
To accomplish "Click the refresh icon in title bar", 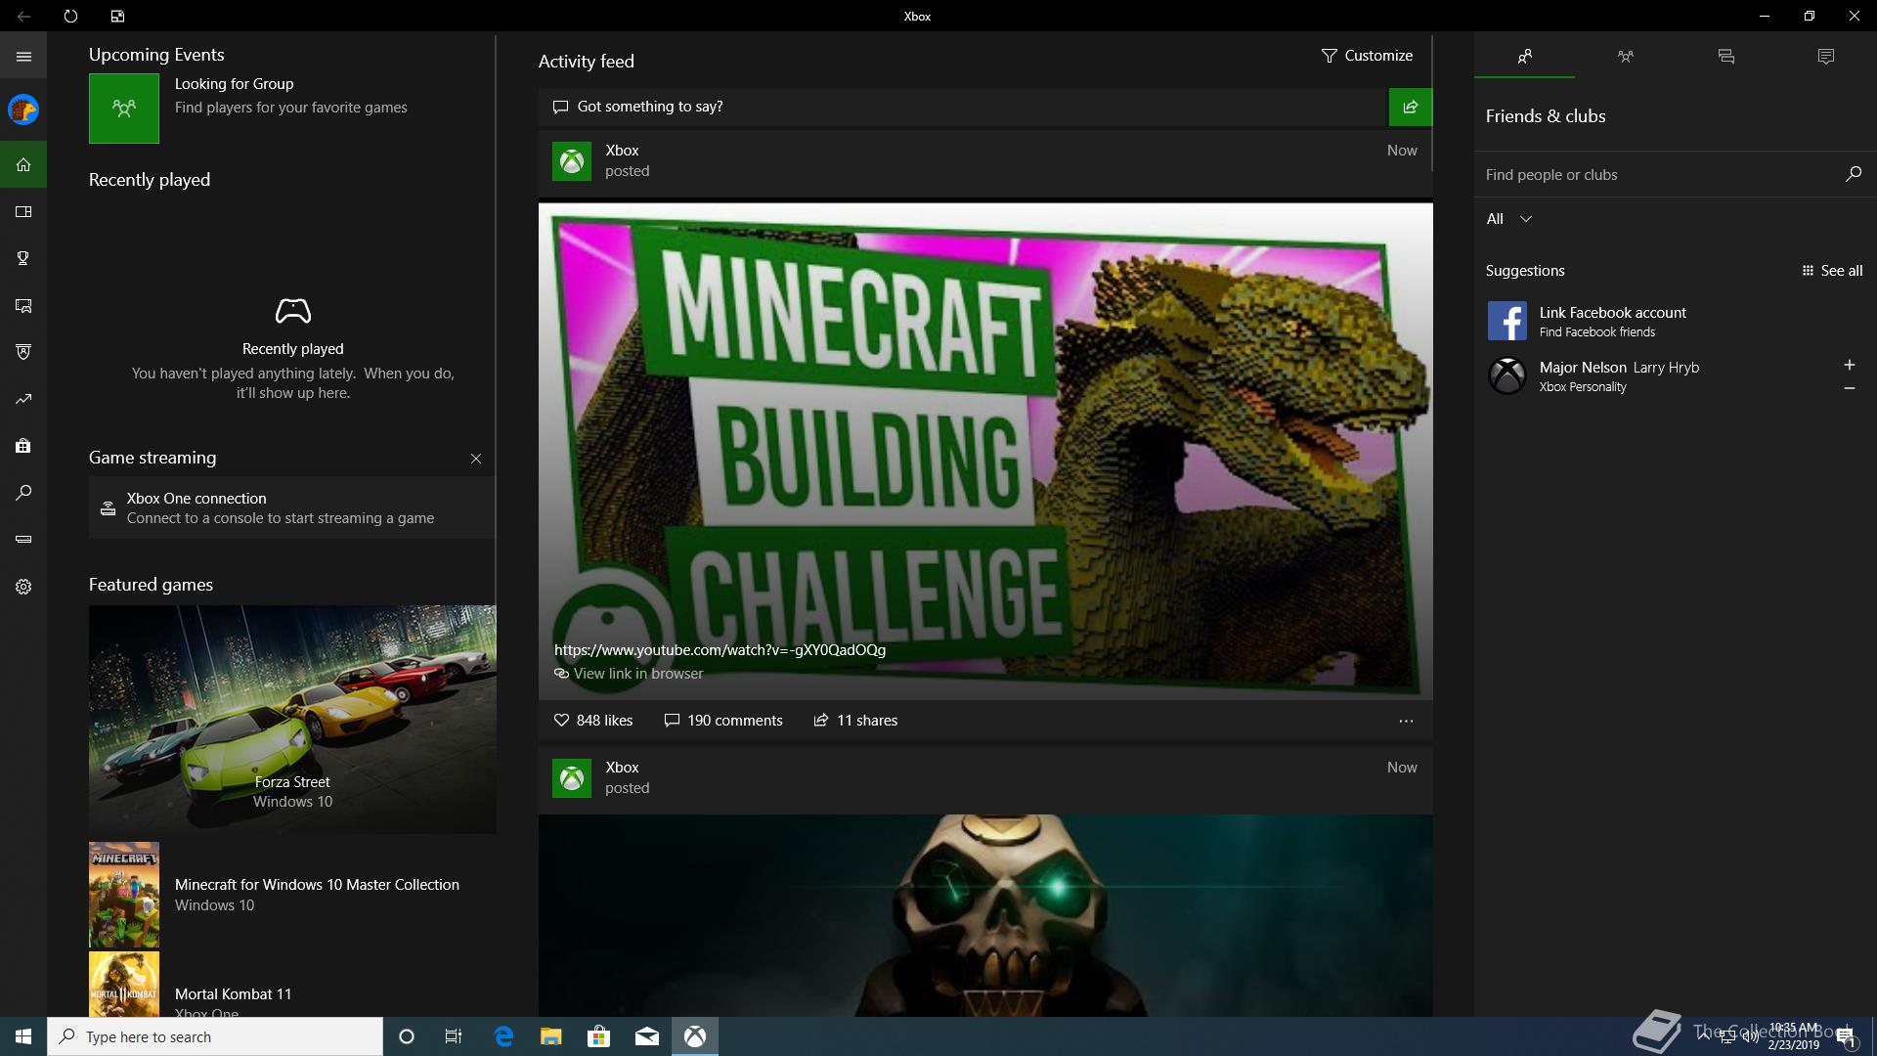I will pyautogui.click(x=70, y=16).
